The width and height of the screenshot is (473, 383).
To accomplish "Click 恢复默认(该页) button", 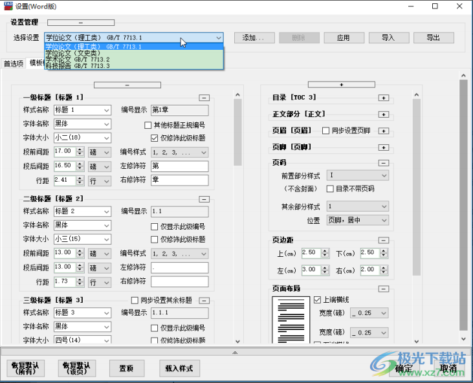I will point(77,368).
